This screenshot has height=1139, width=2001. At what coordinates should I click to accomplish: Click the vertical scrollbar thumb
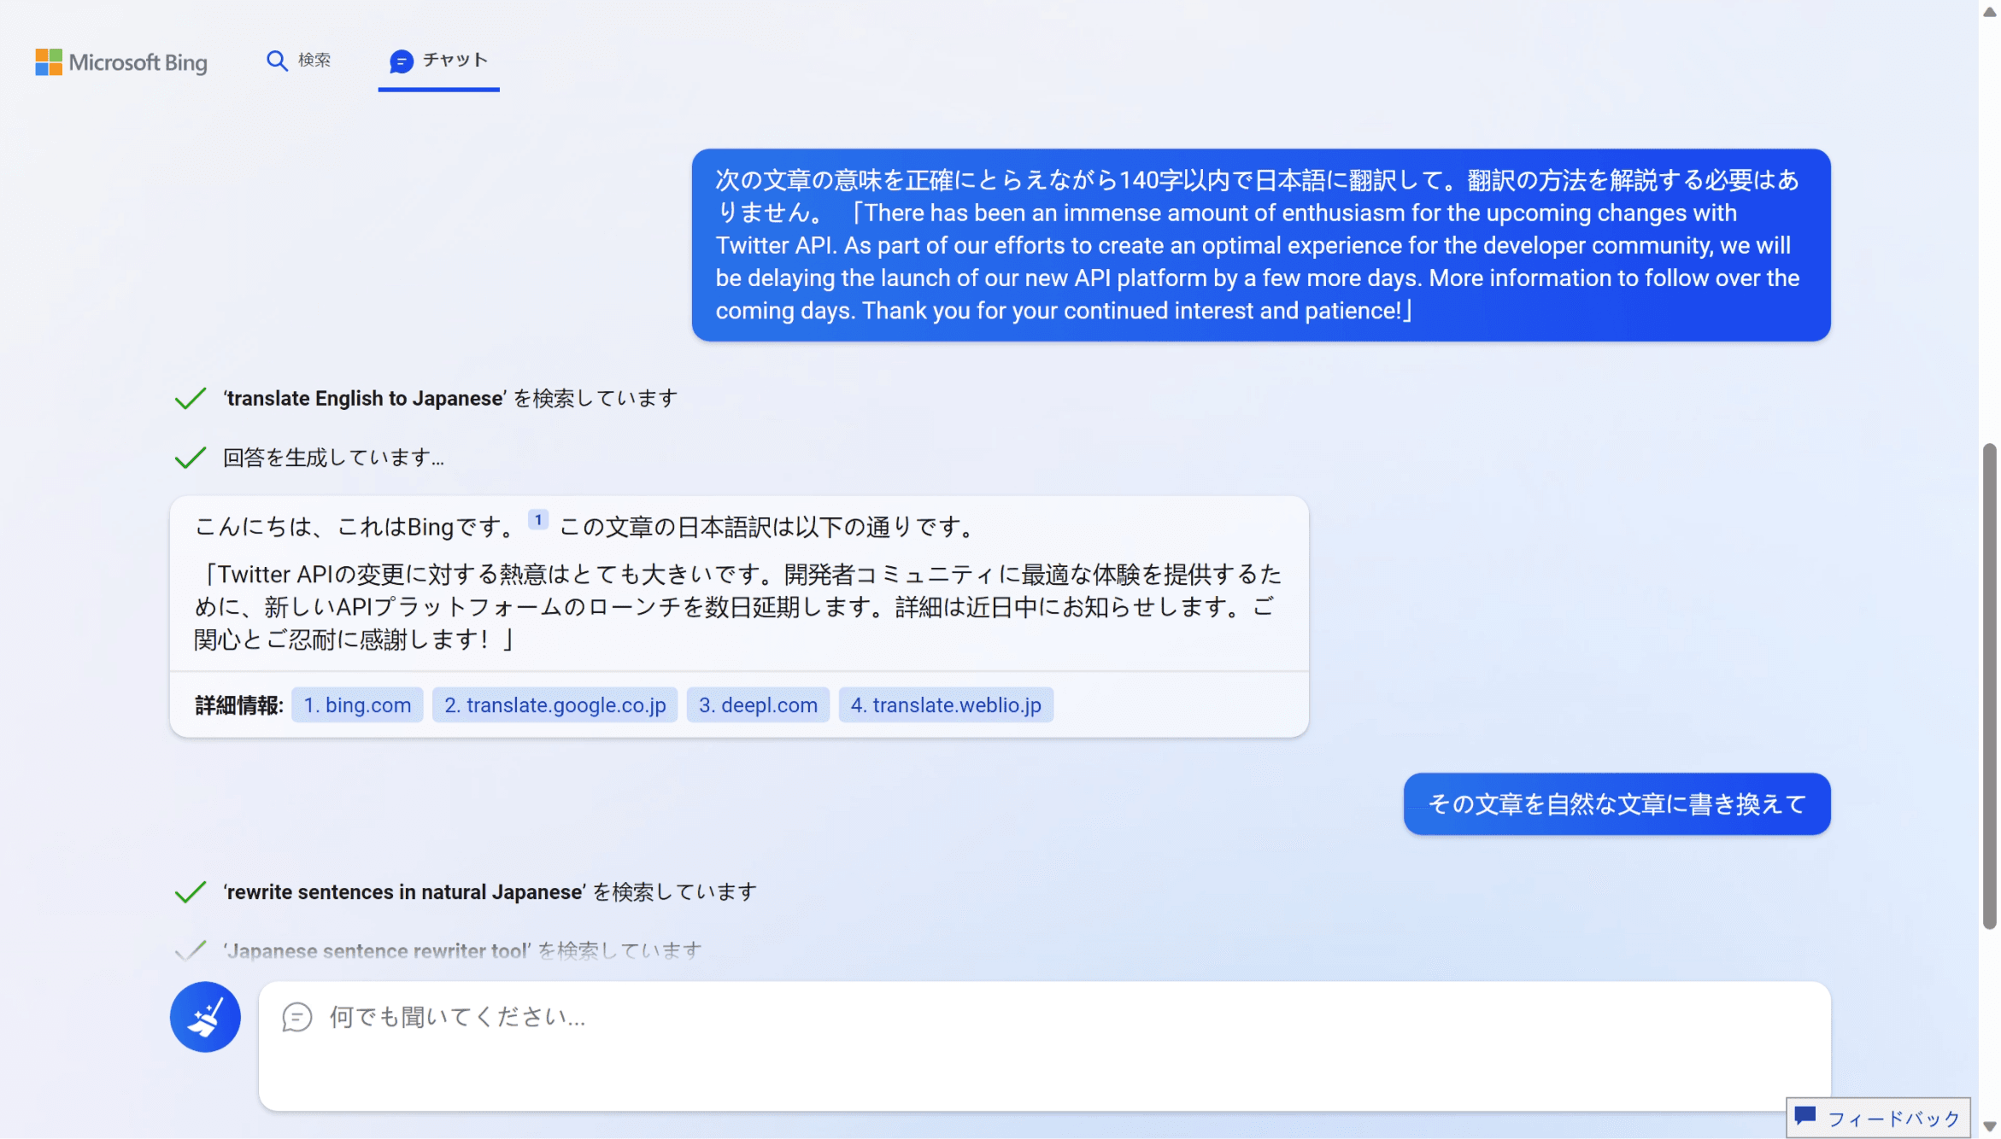click(1990, 686)
